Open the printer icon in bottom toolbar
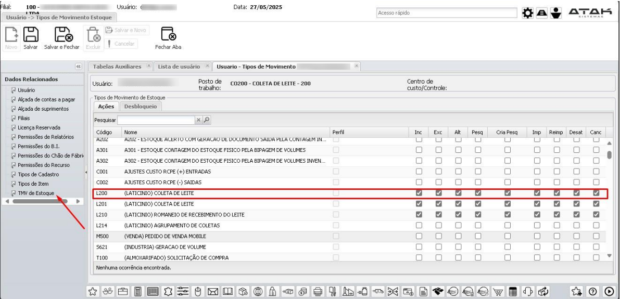Image resolution: width=620 pixels, height=299 pixels. [318, 292]
